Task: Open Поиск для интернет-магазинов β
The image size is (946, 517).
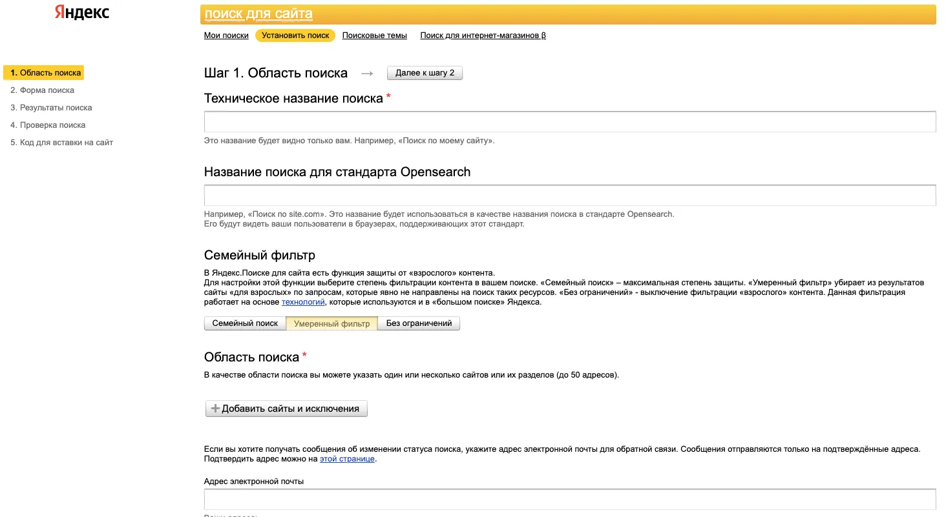Action: (483, 35)
